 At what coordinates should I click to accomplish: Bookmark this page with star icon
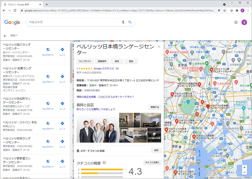(224, 10)
